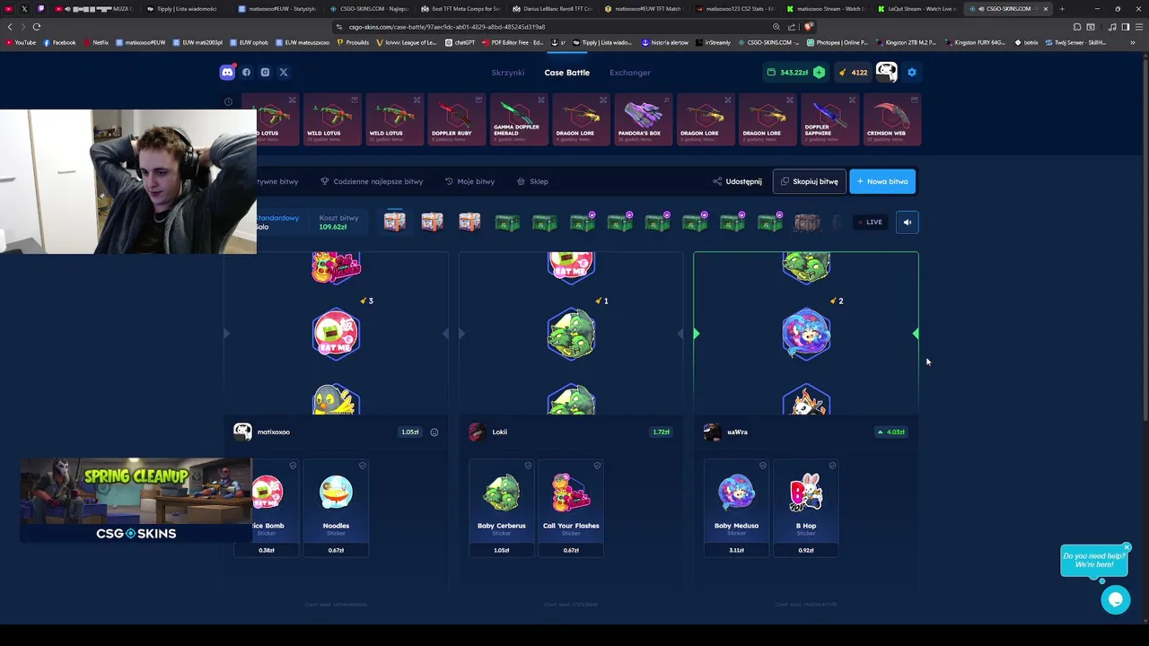
Task: Open the Case Battle tab
Action: 567,73
